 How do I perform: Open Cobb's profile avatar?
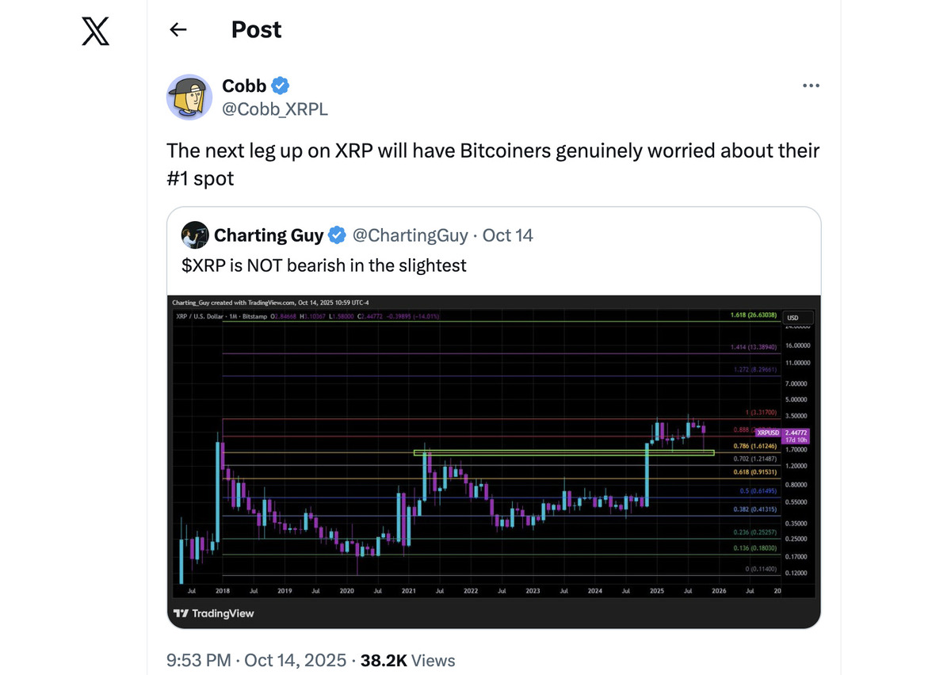pyautogui.click(x=189, y=97)
